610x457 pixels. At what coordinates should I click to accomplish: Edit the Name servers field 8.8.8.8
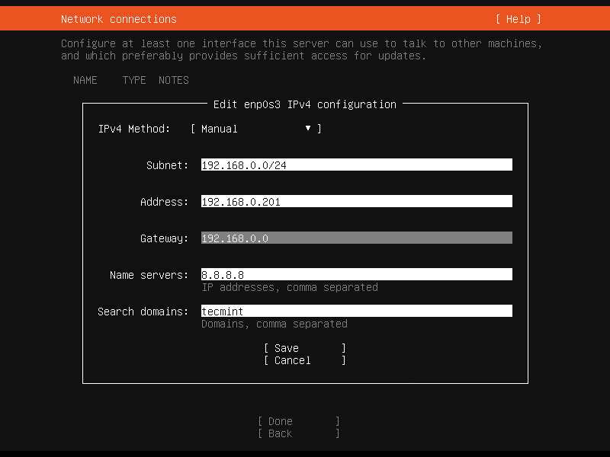pos(356,275)
